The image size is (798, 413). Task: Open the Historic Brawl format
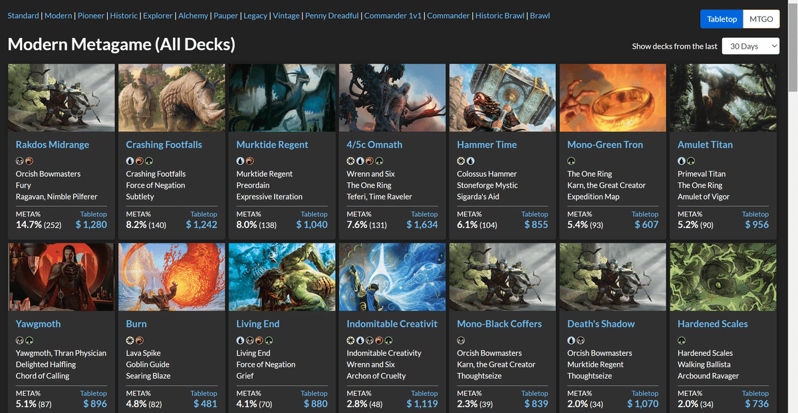[x=499, y=15]
